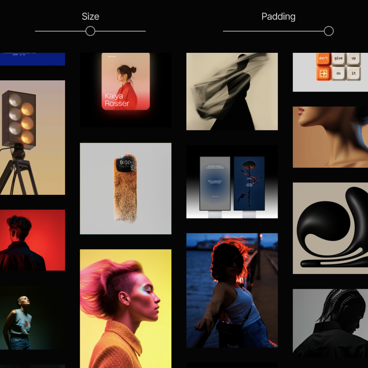
Task: Open the black abstract blob artwork
Action: tap(330, 228)
